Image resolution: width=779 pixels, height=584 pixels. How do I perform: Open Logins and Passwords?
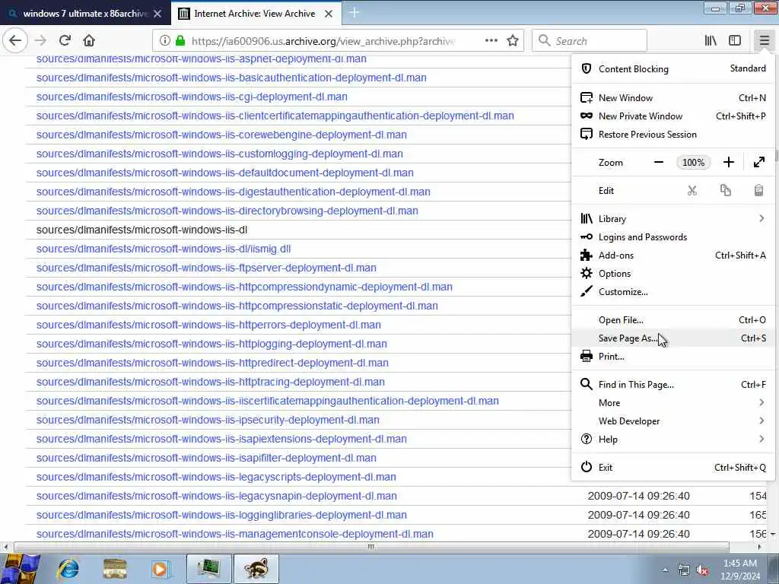pos(672,237)
